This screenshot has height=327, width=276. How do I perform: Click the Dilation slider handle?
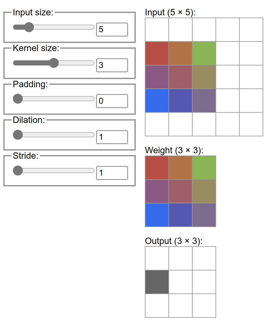(x=18, y=135)
